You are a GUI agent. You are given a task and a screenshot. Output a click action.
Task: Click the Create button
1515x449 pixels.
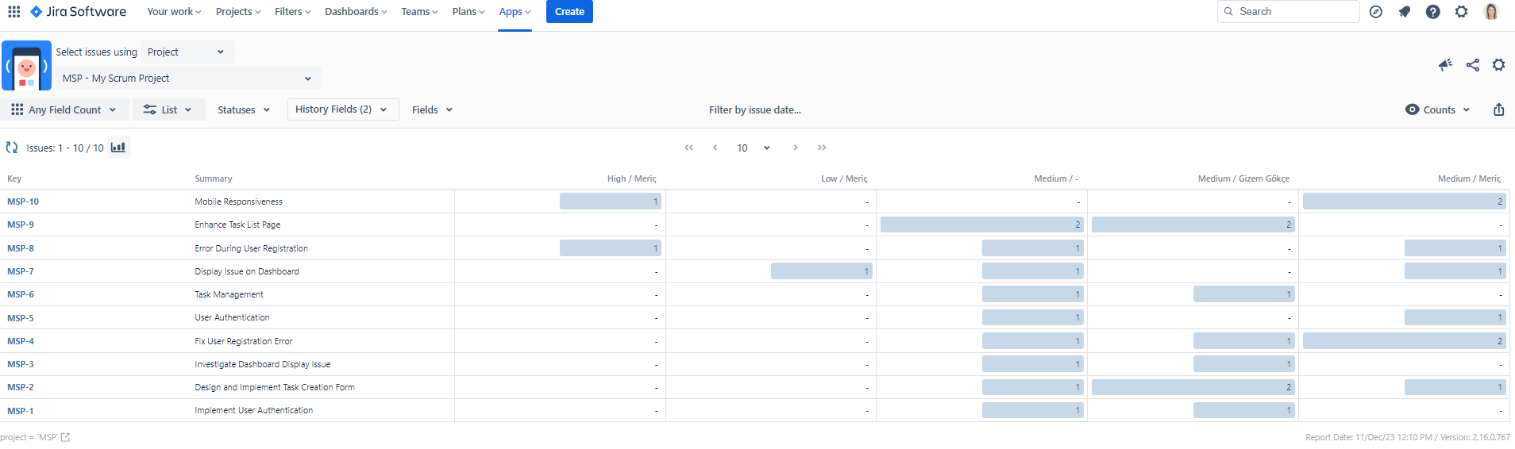coord(569,12)
